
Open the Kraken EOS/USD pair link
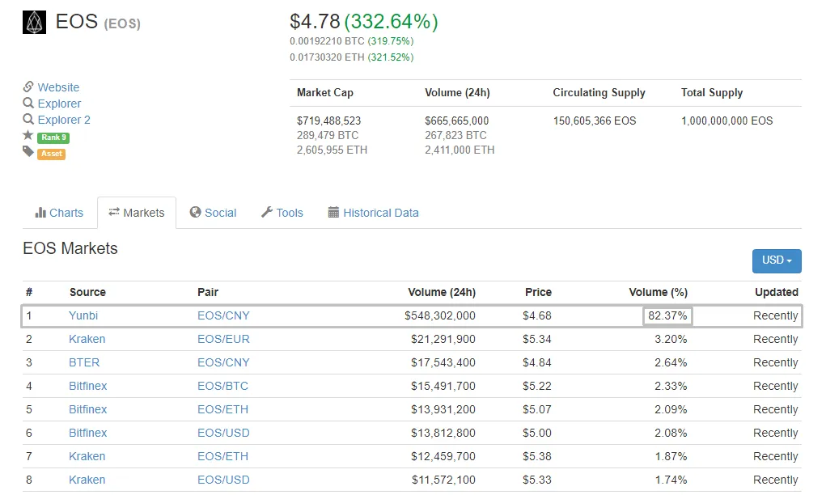pyautogui.click(x=223, y=480)
